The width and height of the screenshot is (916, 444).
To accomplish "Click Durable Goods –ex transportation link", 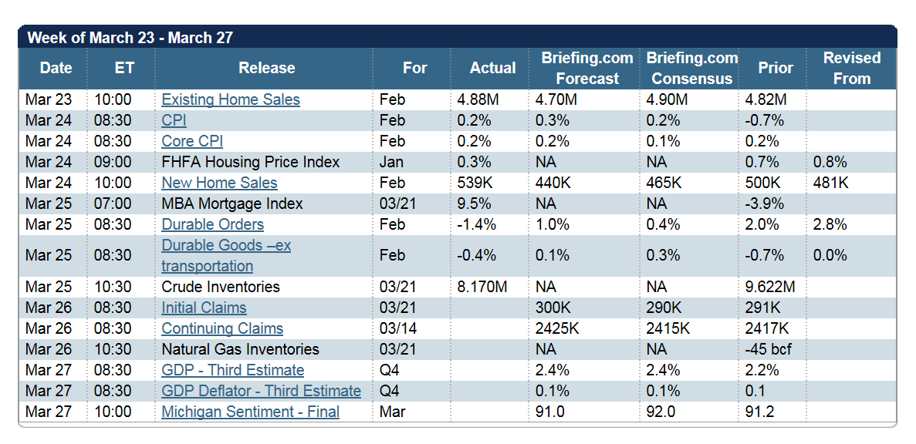I will [225, 256].
